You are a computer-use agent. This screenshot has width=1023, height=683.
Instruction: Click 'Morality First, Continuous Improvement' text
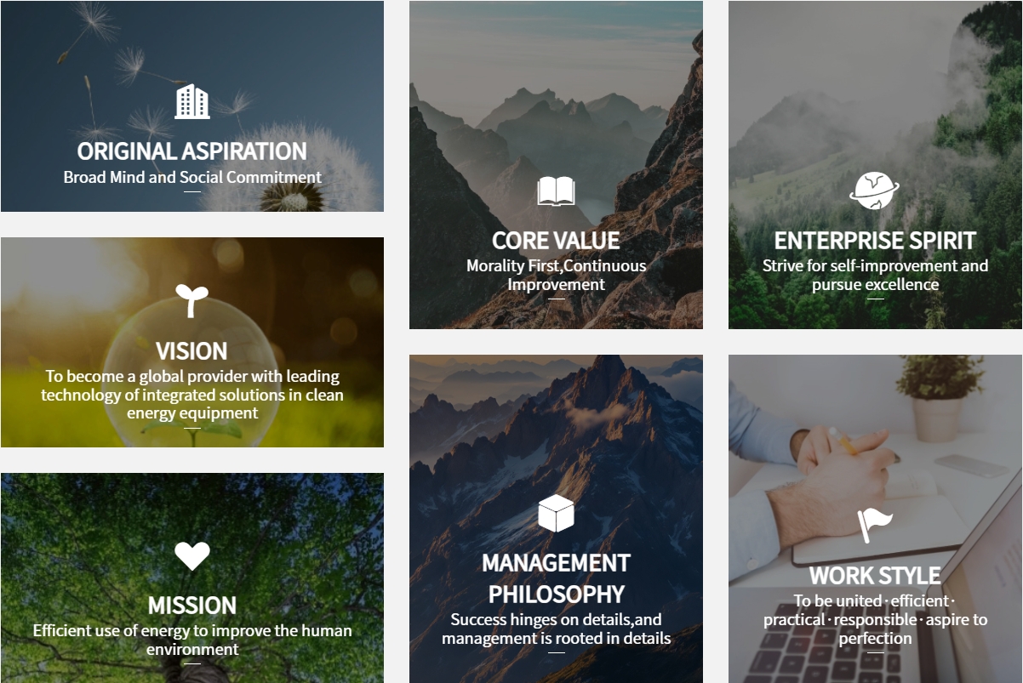tap(556, 275)
